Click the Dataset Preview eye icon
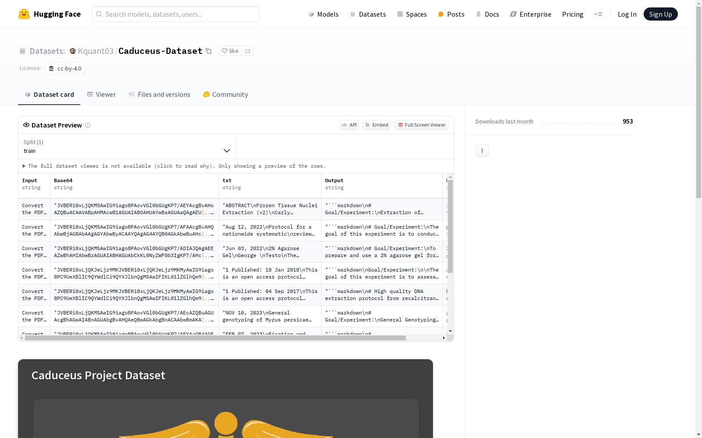702x438 pixels. (26, 125)
